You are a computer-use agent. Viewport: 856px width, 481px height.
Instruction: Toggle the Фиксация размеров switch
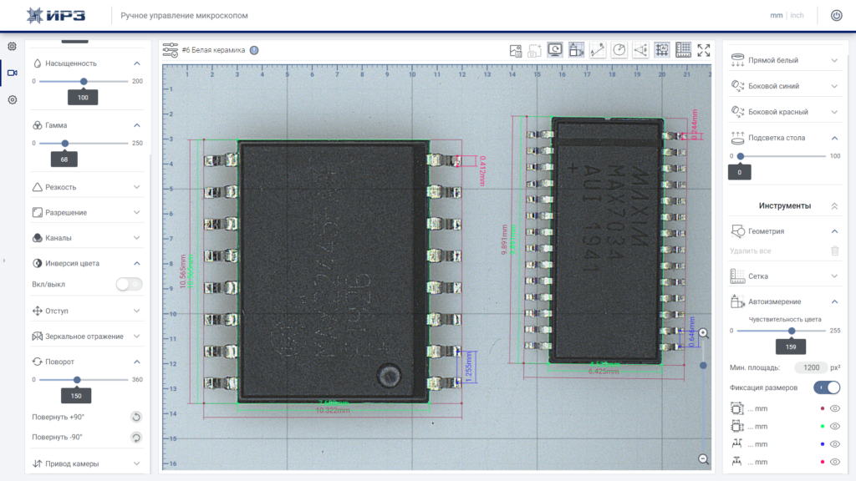pos(827,387)
